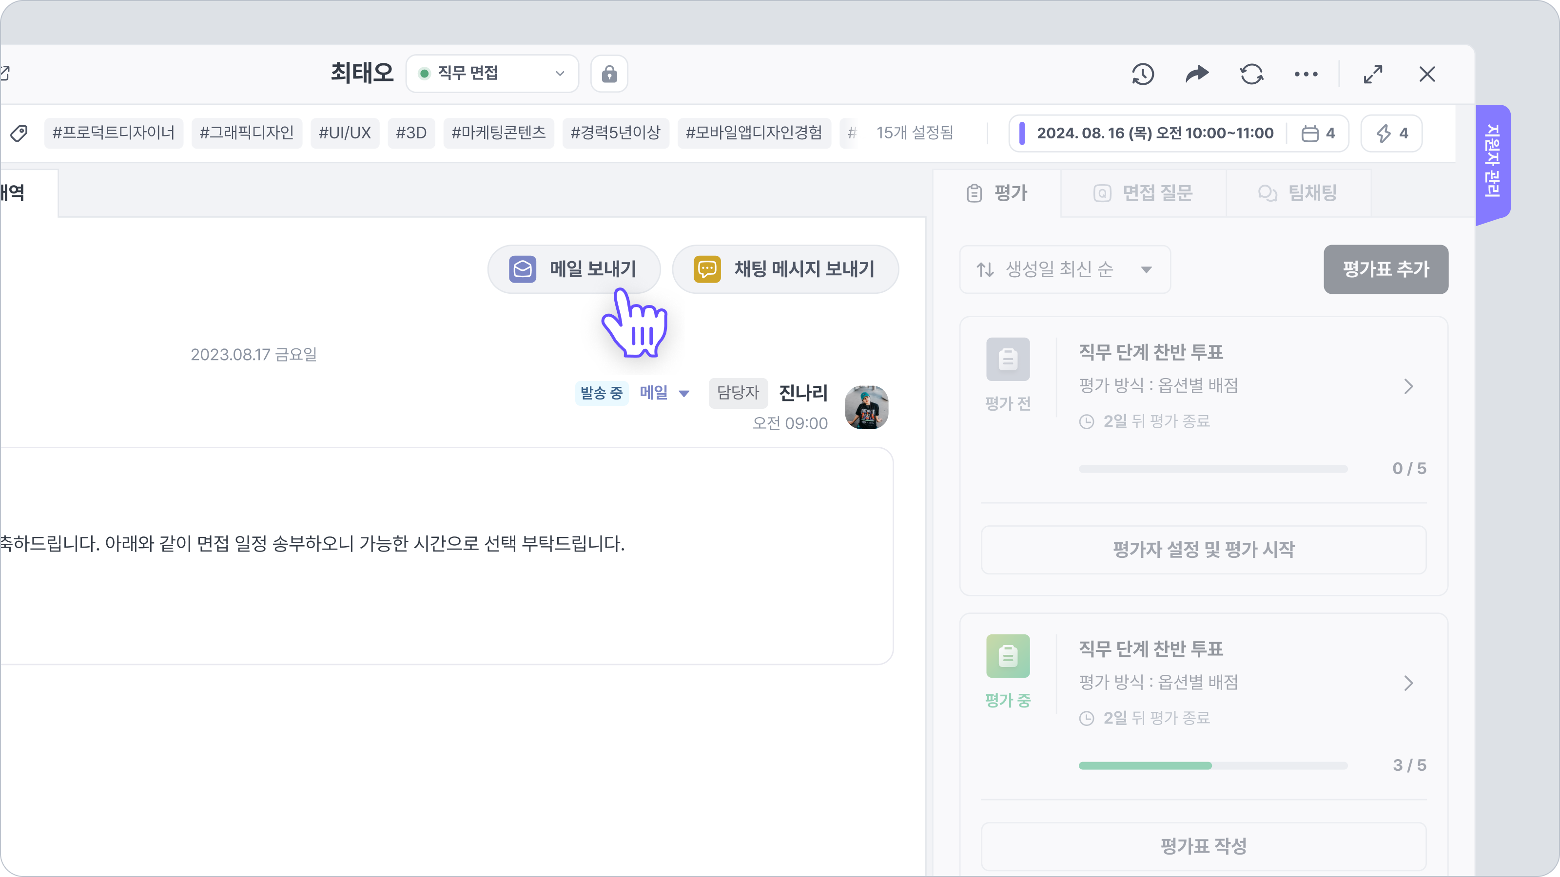Image resolution: width=1560 pixels, height=877 pixels.
Task: Open the 직무 면접 stage dropdown
Action: point(492,74)
